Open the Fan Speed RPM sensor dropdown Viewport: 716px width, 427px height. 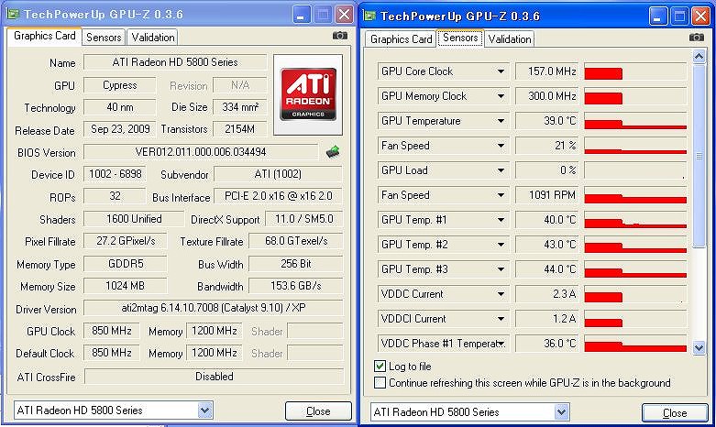(x=501, y=195)
